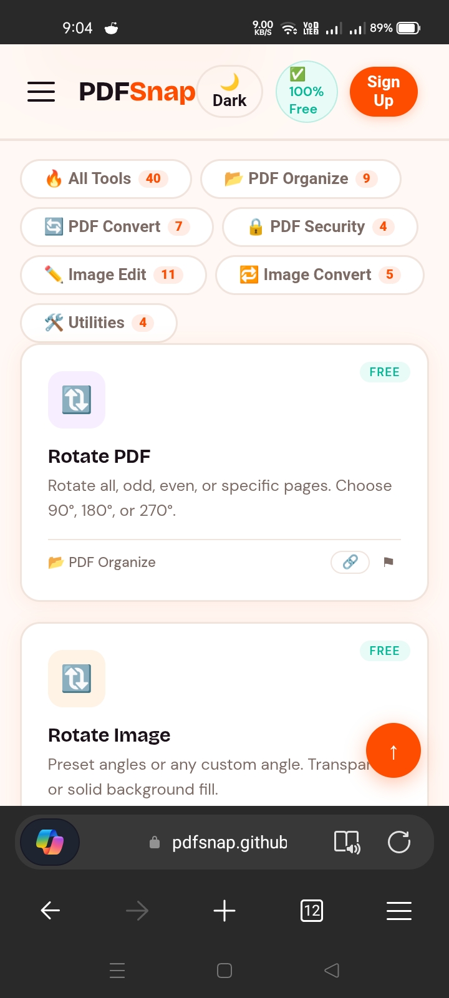This screenshot has height=998, width=449.
Task: Click PDF Organize label in Rotate PDF card
Action: pos(102,562)
